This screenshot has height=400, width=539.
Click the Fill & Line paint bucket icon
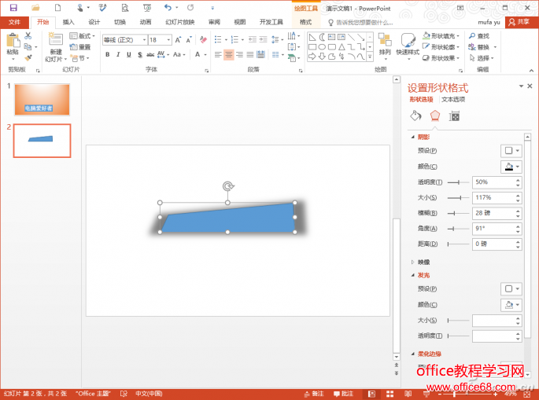pyautogui.click(x=415, y=116)
